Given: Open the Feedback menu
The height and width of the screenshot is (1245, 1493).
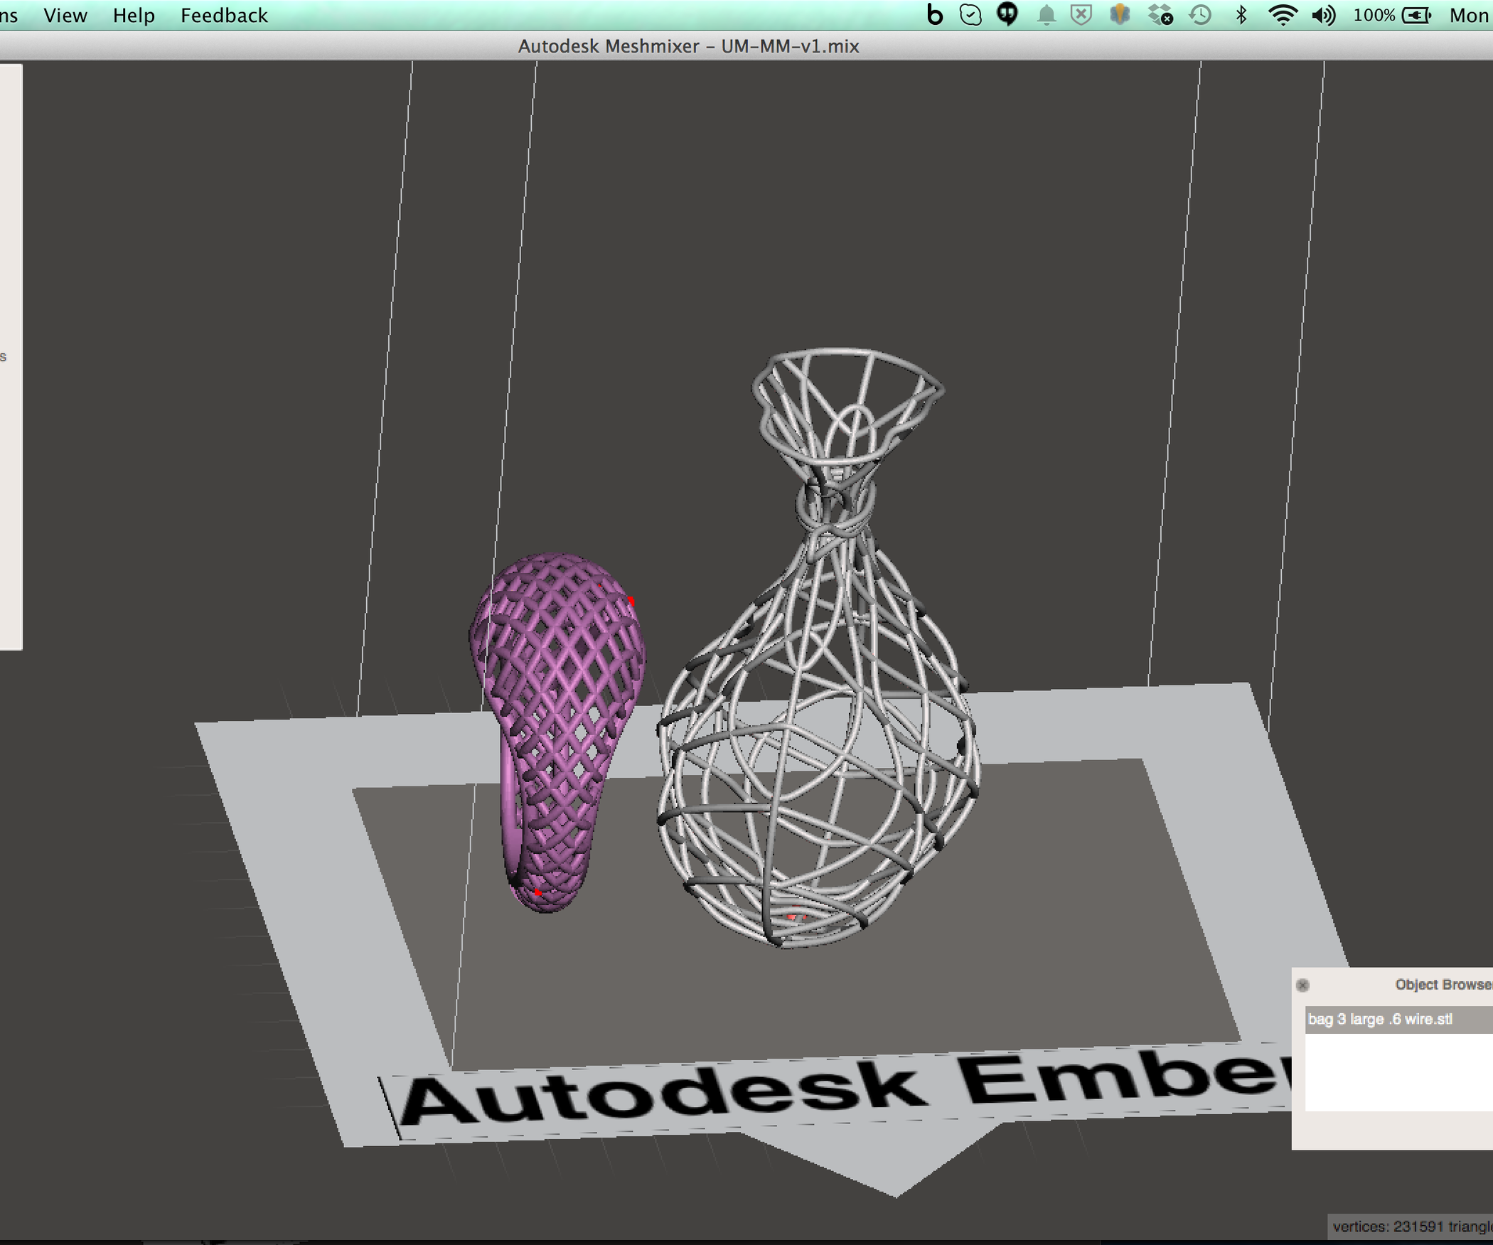Looking at the screenshot, I should [x=224, y=15].
